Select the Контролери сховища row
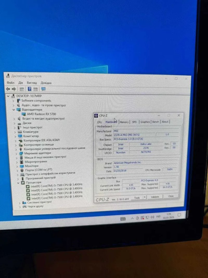208x278 pixels. pyautogui.click(x=38, y=145)
